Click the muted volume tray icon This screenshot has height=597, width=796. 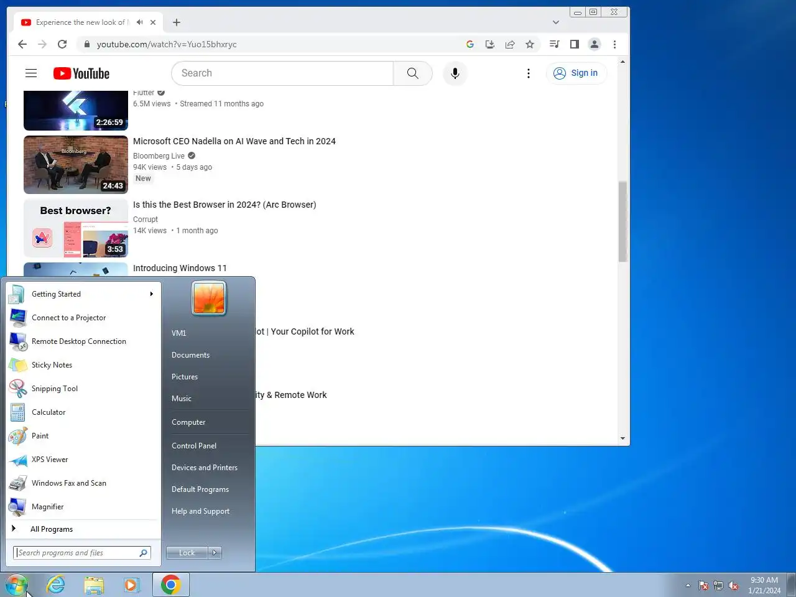[733, 585]
